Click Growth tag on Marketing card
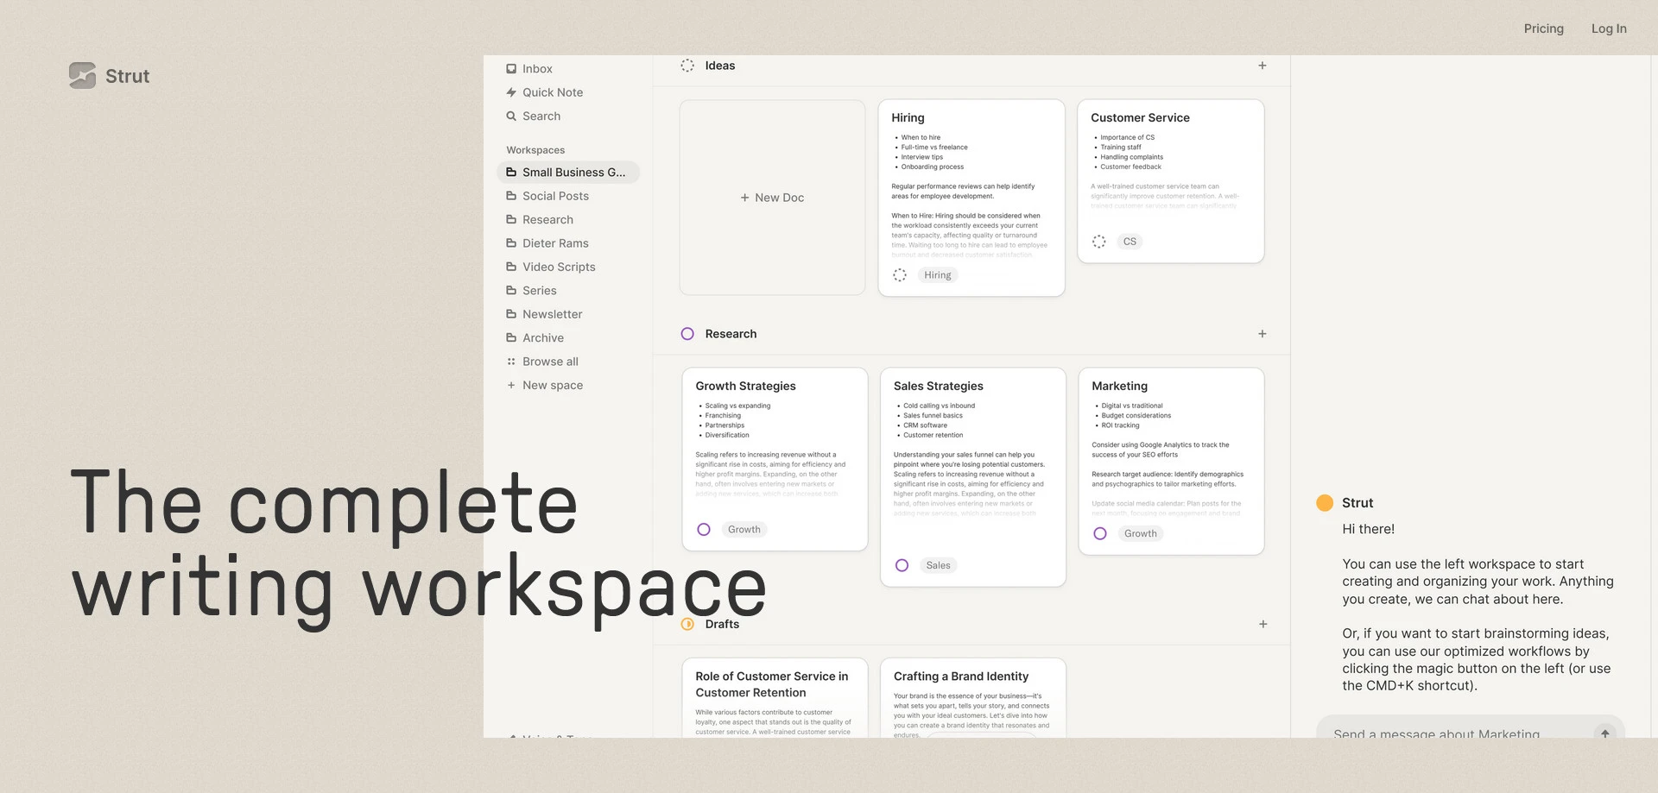This screenshot has width=1658, height=793. click(x=1141, y=533)
